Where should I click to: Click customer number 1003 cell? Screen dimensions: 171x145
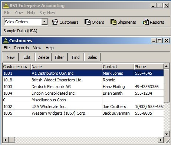point(17,87)
